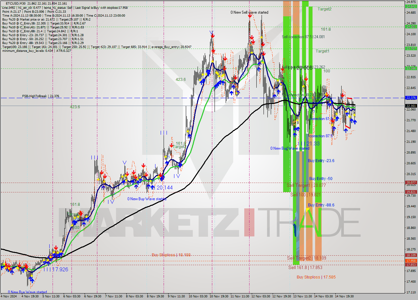Click the '6 Nov 19:30' time label
Image resolution: width=418 pixels, height=300 pixels.
[93, 296]
